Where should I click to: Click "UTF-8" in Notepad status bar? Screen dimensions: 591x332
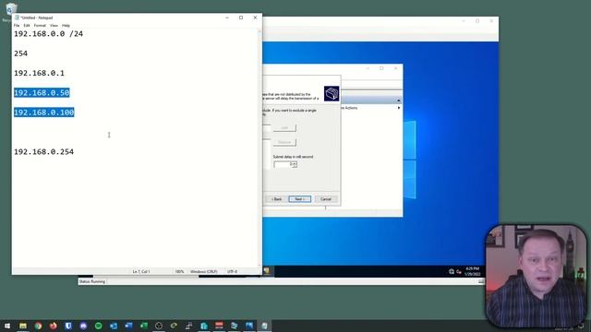[232, 271]
